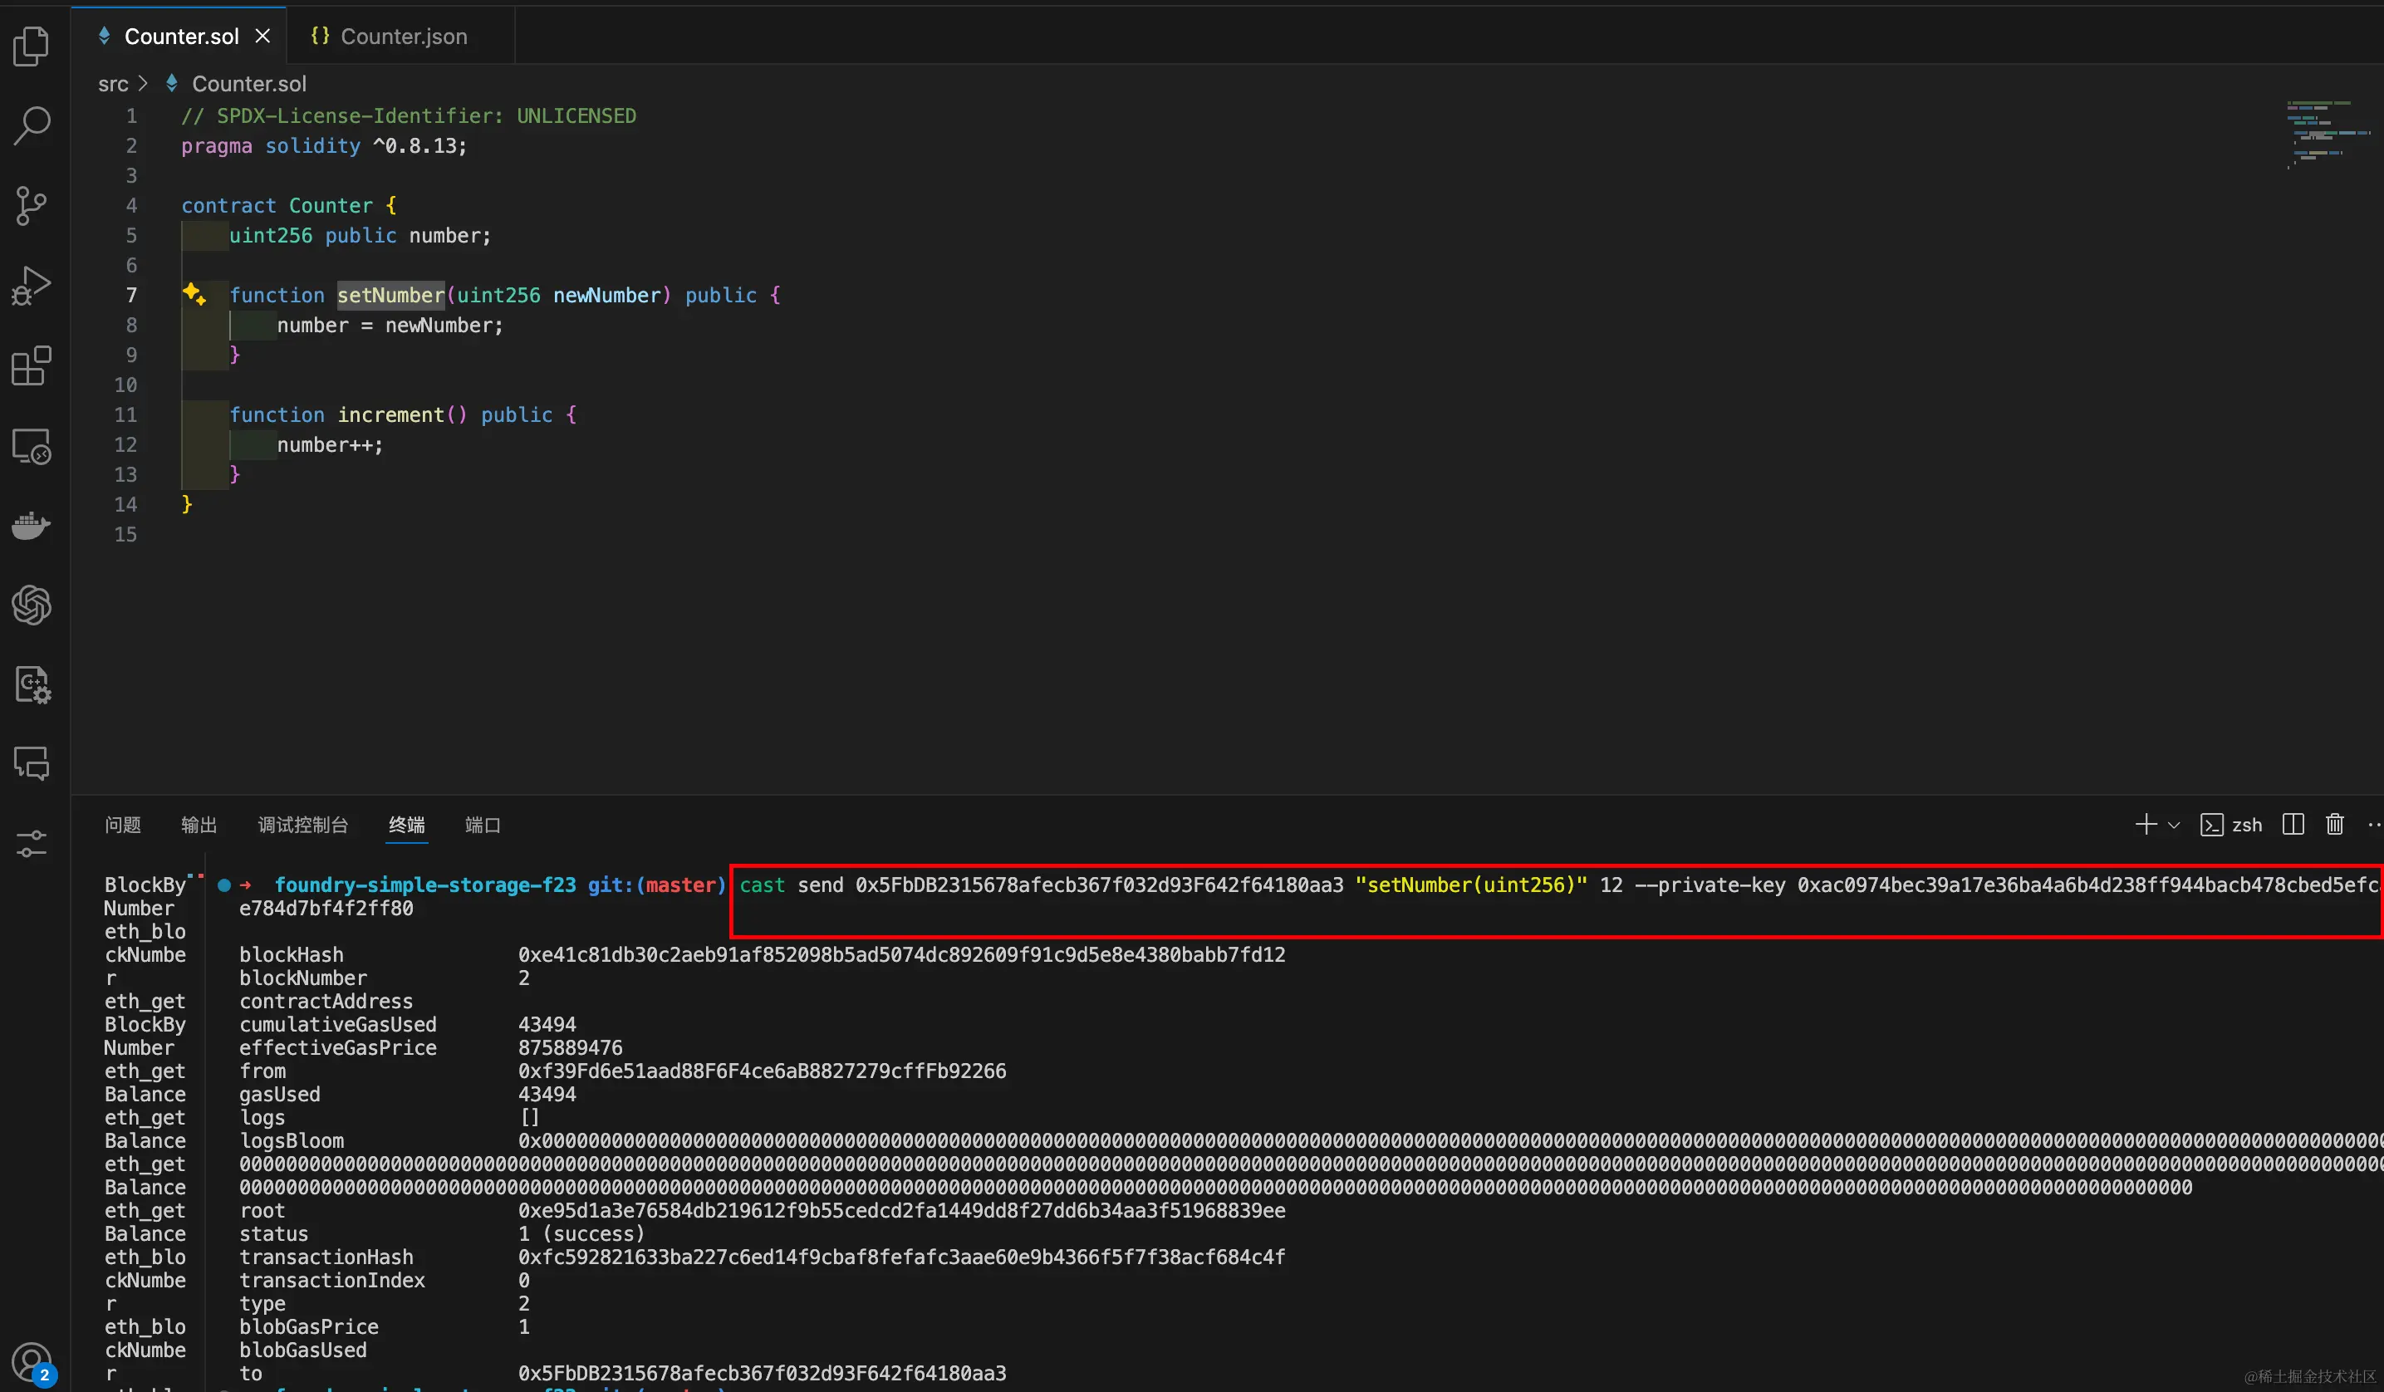Open the Source Control view

tap(32, 205)
